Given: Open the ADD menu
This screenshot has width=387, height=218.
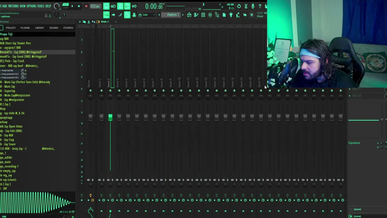Looking at the screenshot, I should [5, 6].
